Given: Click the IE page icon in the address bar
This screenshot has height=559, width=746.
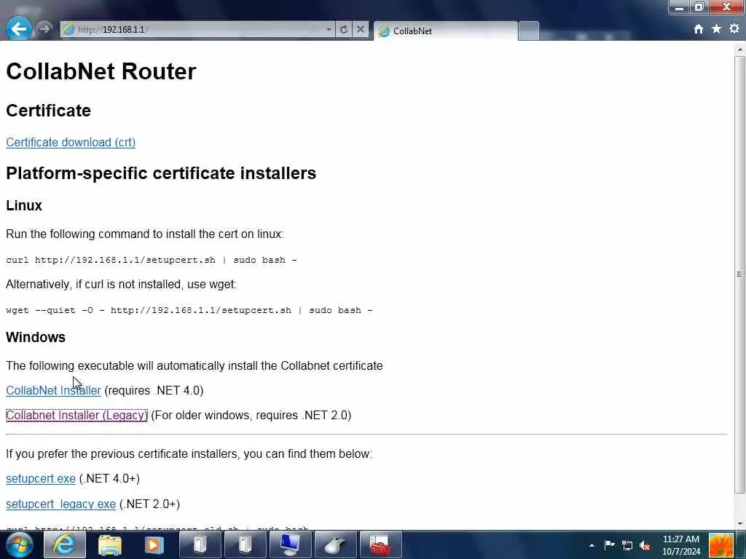Looking at the screenshot, I should coord(69,29).
